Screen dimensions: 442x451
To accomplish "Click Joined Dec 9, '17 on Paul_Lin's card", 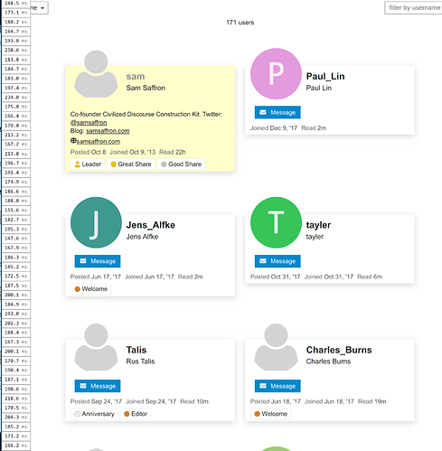I will pyautogui.click(x=274, y=128).
